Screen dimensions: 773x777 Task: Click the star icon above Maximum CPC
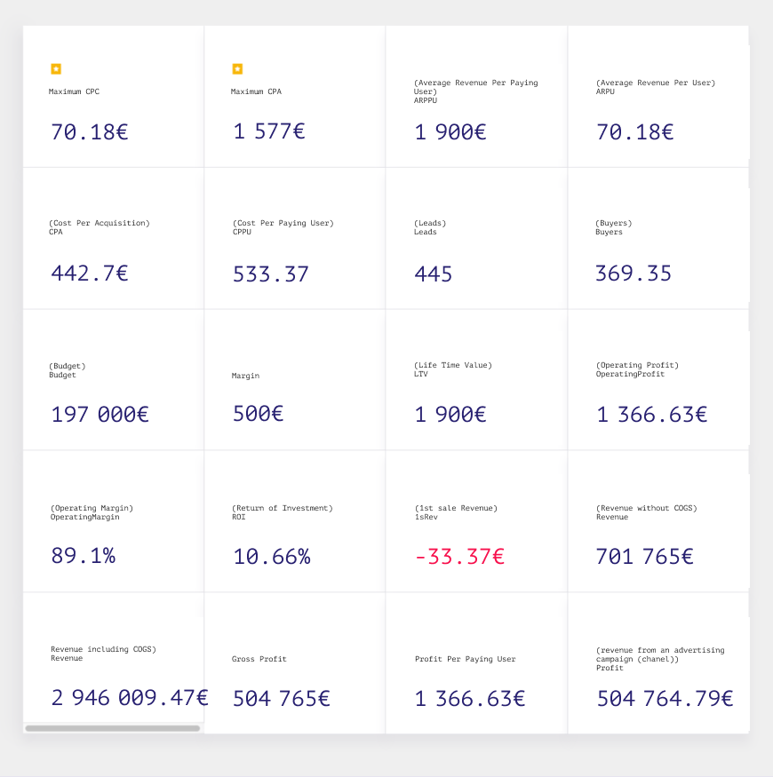pos(56,69)
